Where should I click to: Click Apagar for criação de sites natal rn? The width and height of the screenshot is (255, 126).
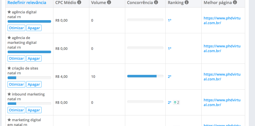point(34,84)
